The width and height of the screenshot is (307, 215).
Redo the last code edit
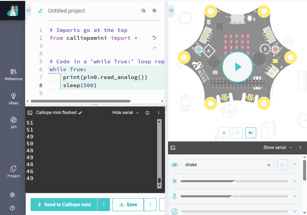point(154,49)
